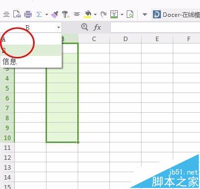Click the magnifier icon beside fx

pos(85,27)
